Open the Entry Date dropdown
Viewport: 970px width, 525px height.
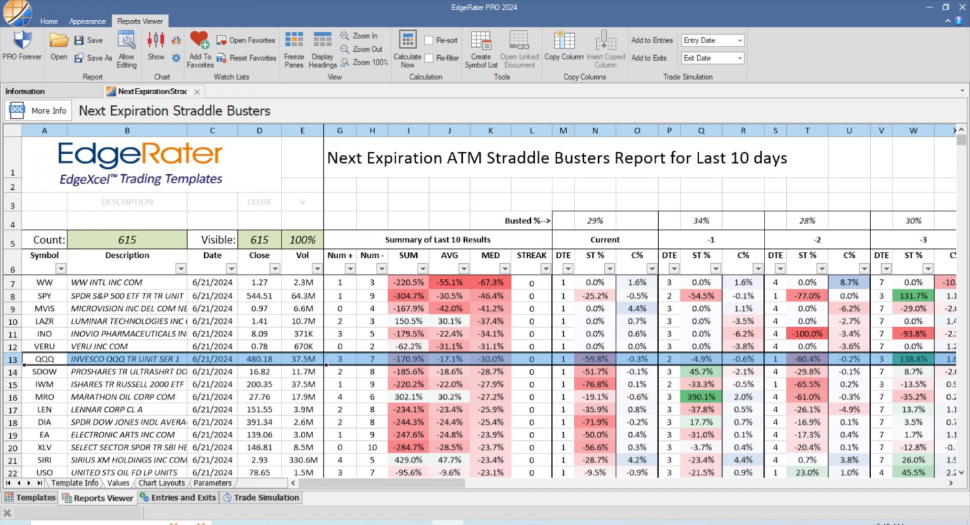point(740,40)
